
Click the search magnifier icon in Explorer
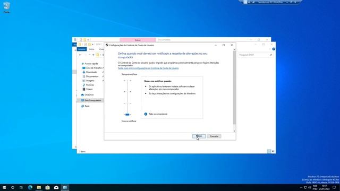click(x=271, y=55)
